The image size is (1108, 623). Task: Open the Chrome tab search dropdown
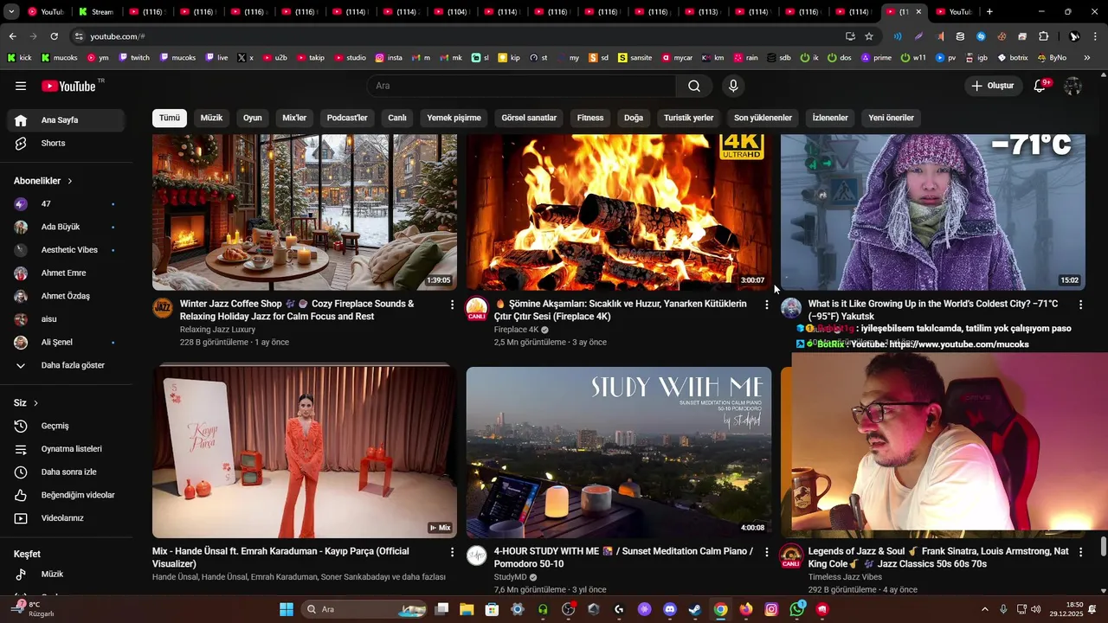click(x=11, y=12)
